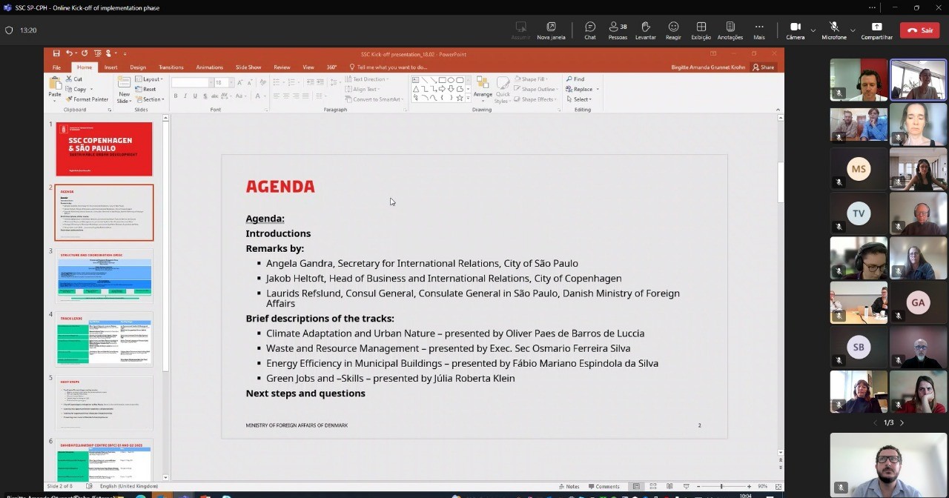Switch to the Design ribbon tab

138,67
